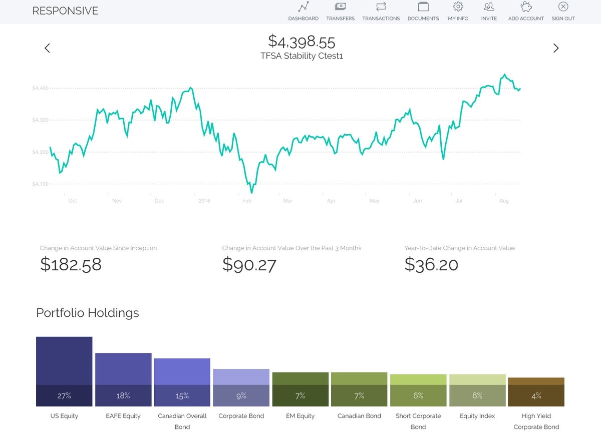Image resolution: width=601 pixels, height=444 pixels.
Task: Open My Info settings
Action: (458, 11)
